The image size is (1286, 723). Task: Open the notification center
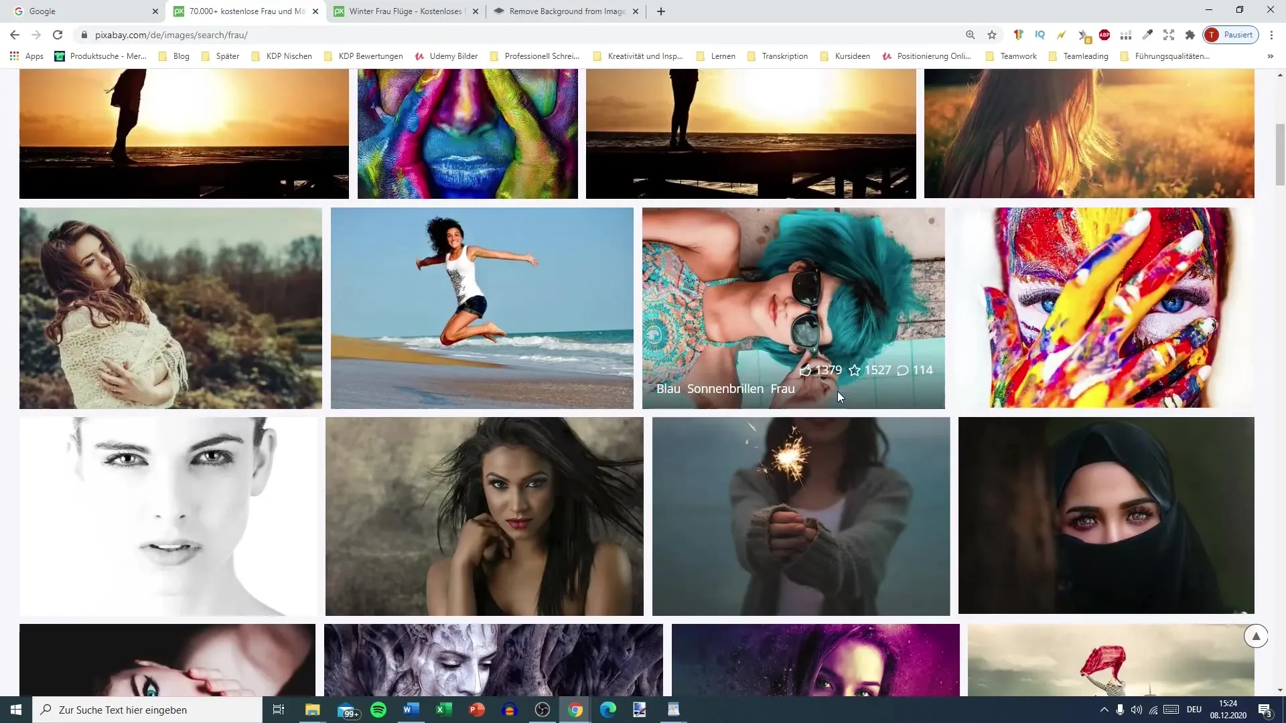(1265, 710)
